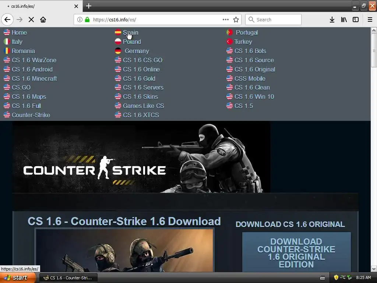This screenshot has width=377, height=283.
Task: Open the Italy language link
Action: tap(17, 42)
